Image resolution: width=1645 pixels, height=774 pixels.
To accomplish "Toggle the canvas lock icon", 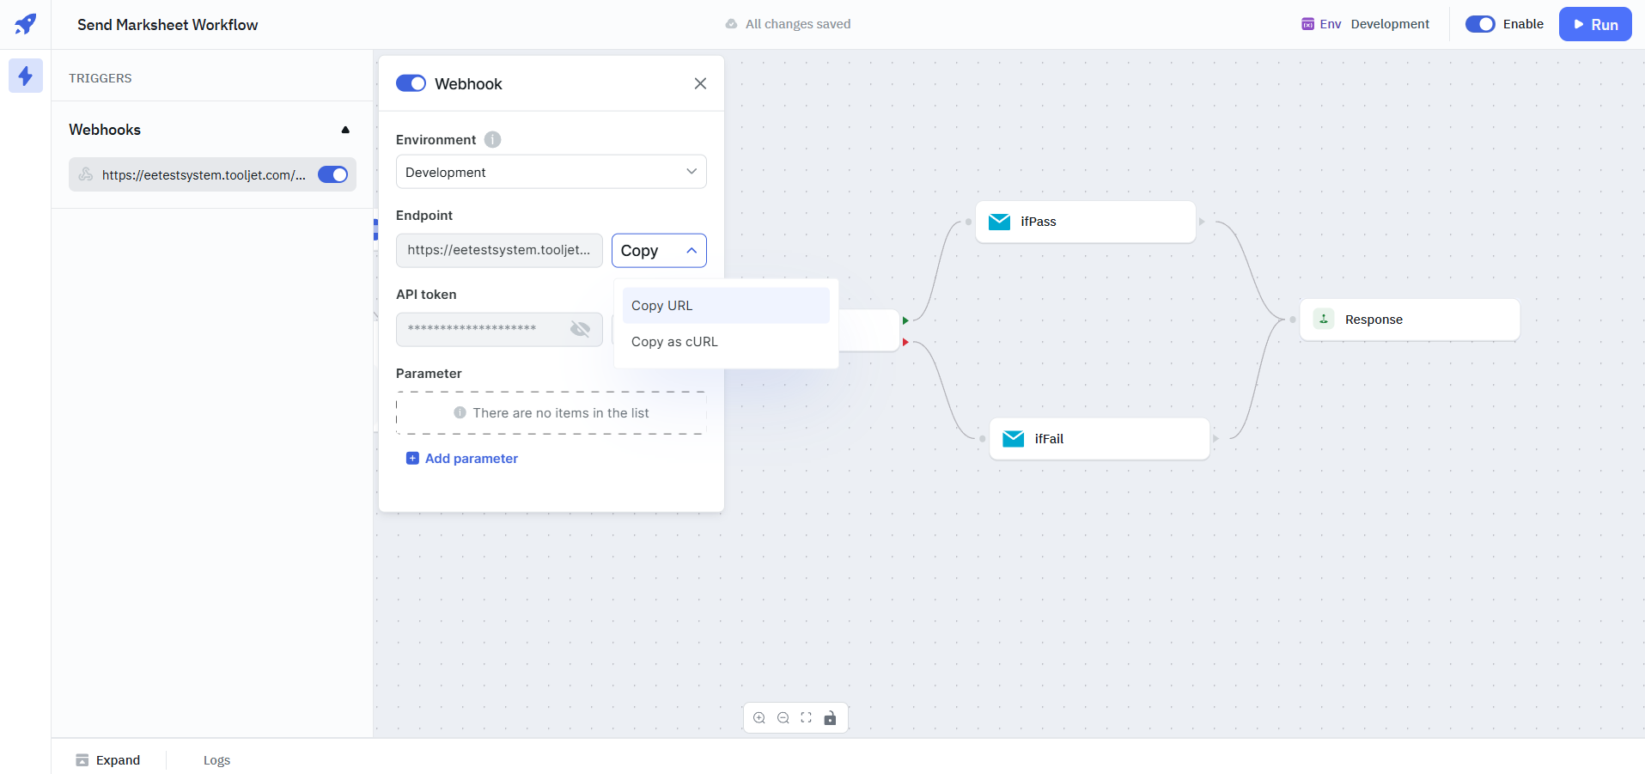I will tap(830, 718).
